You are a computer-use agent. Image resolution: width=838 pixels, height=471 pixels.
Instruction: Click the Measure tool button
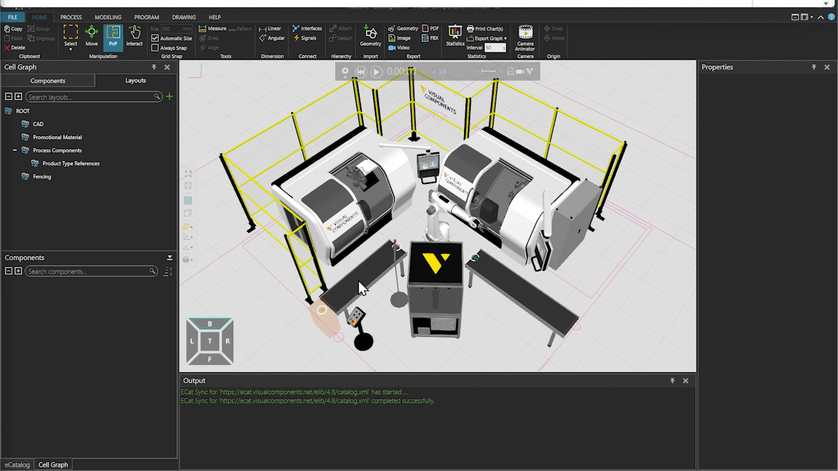[213, 29]
